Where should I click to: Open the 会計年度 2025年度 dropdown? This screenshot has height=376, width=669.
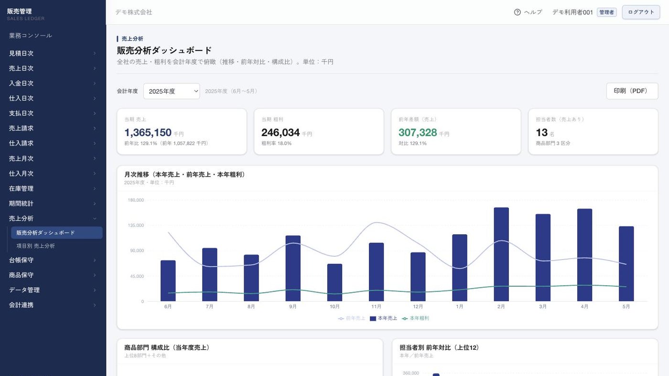click(x=172, y=91)
